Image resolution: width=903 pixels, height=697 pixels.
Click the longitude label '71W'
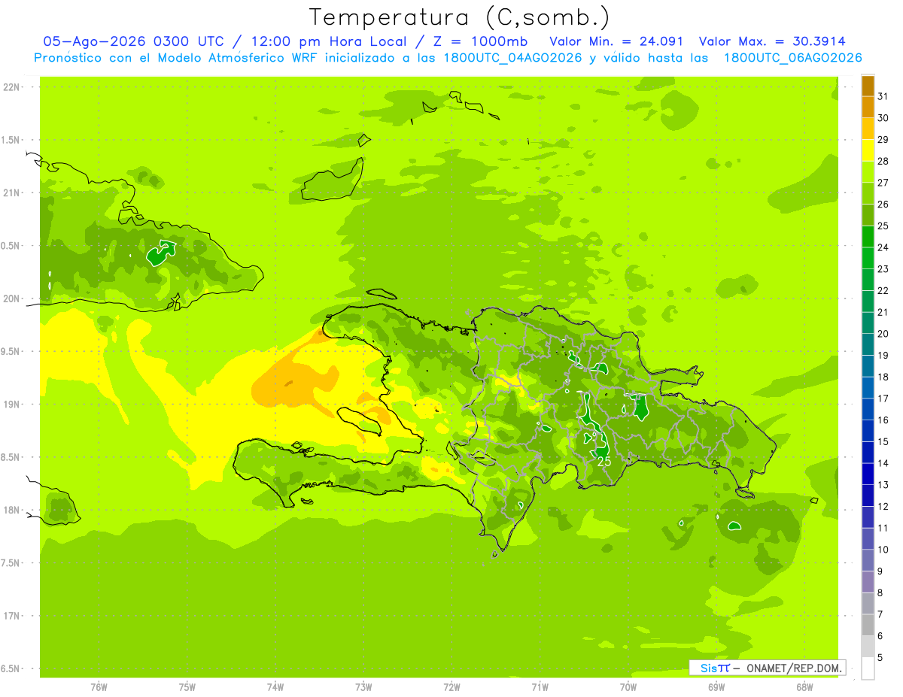point(540,686)
